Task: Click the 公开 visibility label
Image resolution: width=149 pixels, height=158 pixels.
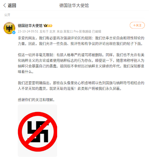Action: [x=7, y=15]
